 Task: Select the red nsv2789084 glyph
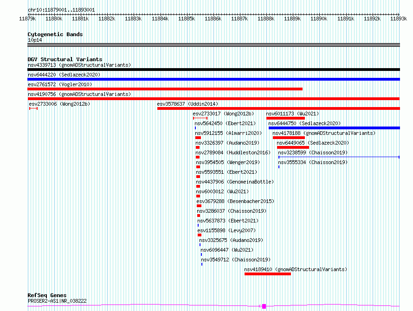tap(198, 157)
